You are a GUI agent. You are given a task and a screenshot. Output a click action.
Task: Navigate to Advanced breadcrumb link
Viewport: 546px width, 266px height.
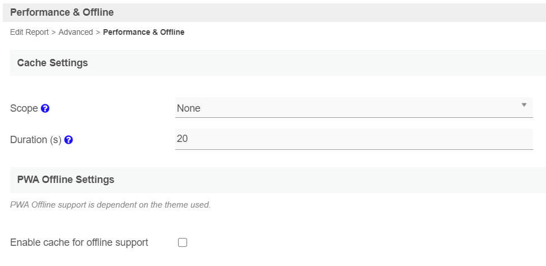pos(75,32)
